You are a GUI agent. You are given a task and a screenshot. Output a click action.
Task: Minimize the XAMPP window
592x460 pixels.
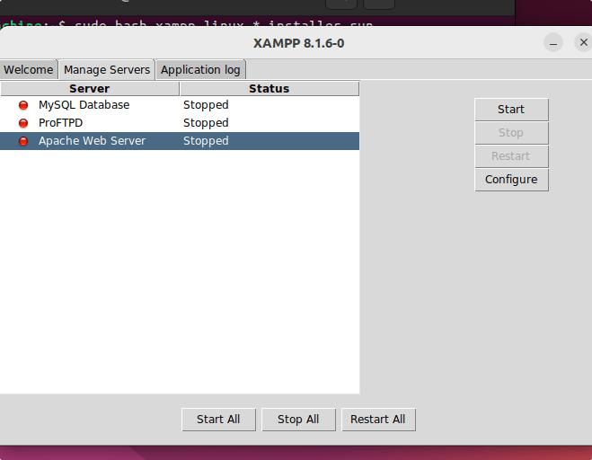553,43
